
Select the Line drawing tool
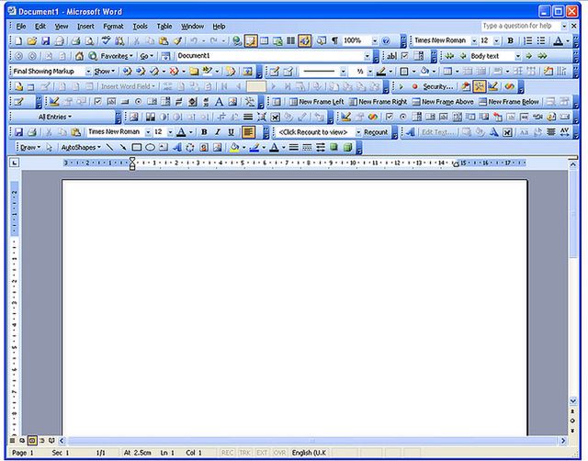[109, 148]
